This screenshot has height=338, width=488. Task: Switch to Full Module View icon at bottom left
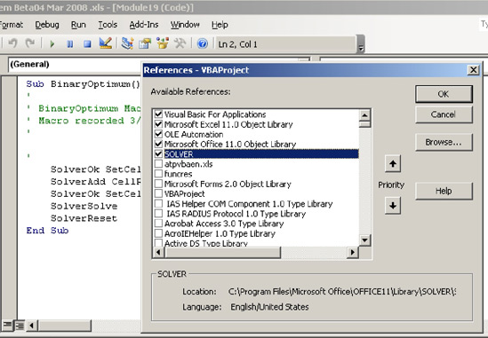(x=20, y=326)
